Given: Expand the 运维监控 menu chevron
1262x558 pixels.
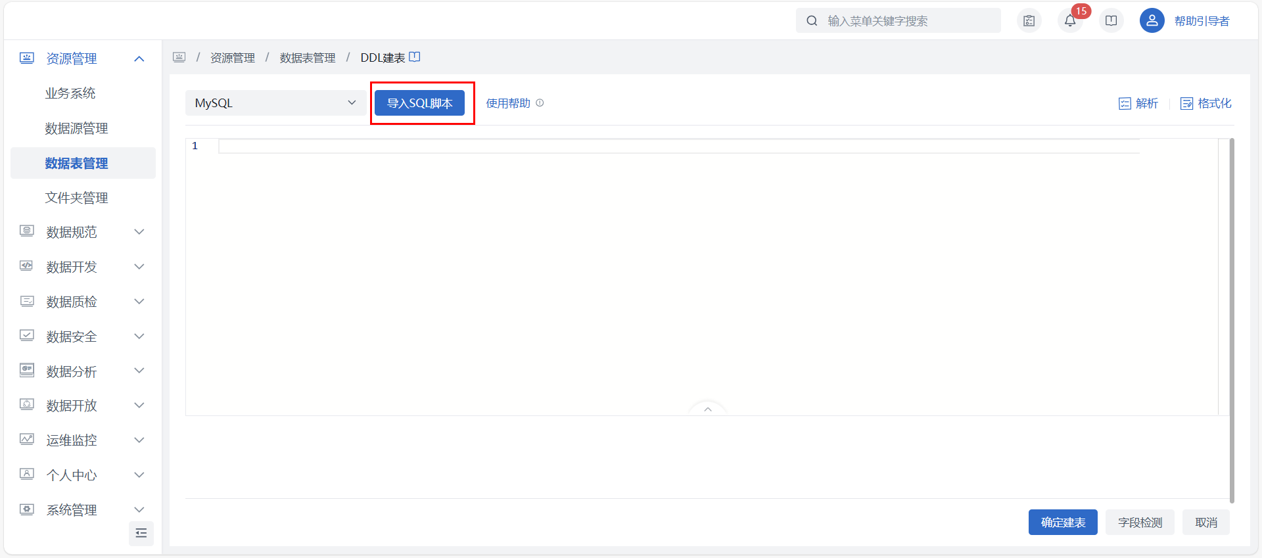Looking at the screenshot, I should [x=139, y=440].
